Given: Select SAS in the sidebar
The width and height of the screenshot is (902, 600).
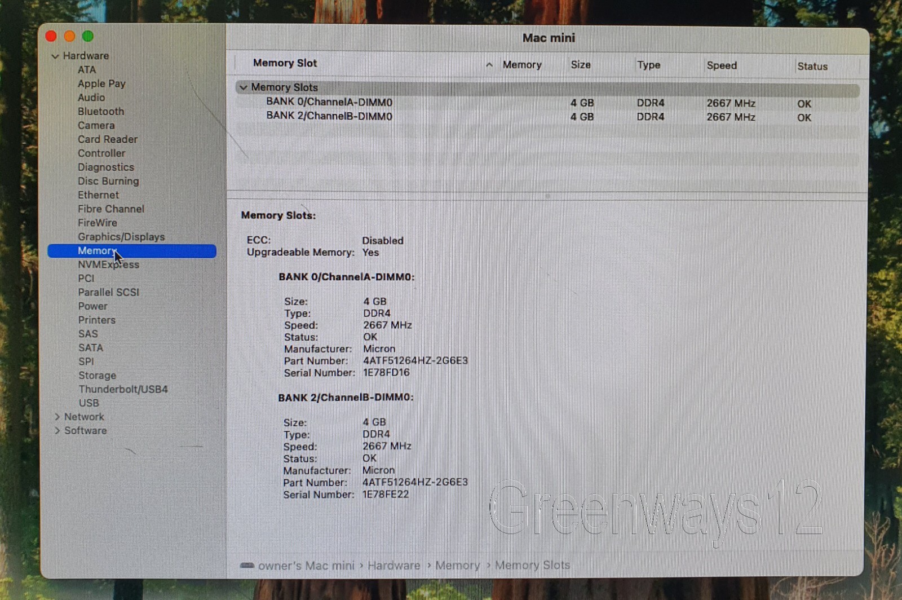Looking at the screenshot, I should (88, 334).
